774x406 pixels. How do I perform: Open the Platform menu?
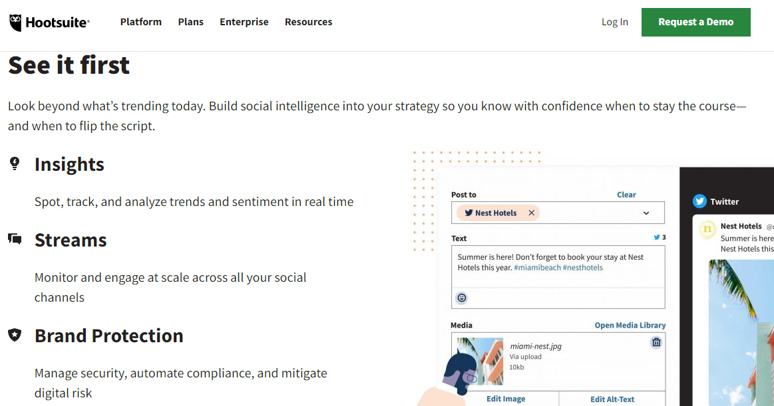(x=141, y=22)
